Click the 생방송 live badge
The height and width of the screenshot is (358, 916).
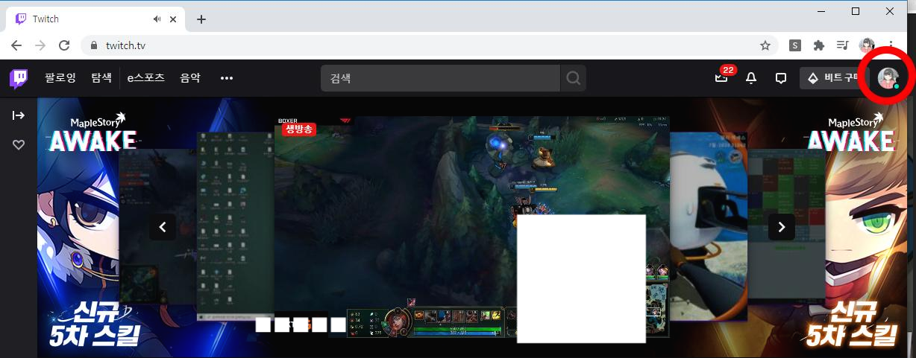click(299, 130)
